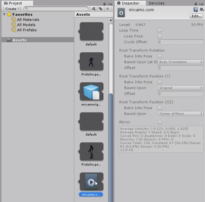Click the Root Transform Rotation Offset field

tap(181, 68)
